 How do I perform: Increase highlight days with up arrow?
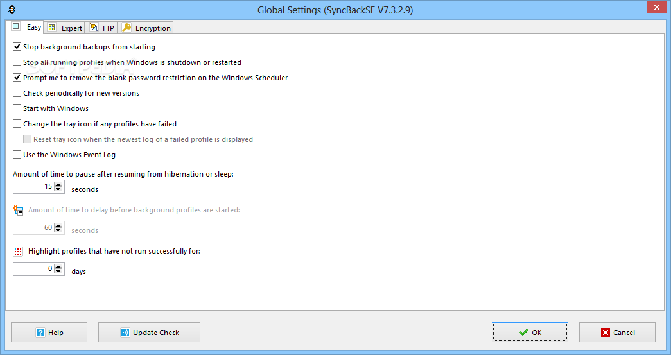pyautogui.click(x=58, y=266)
